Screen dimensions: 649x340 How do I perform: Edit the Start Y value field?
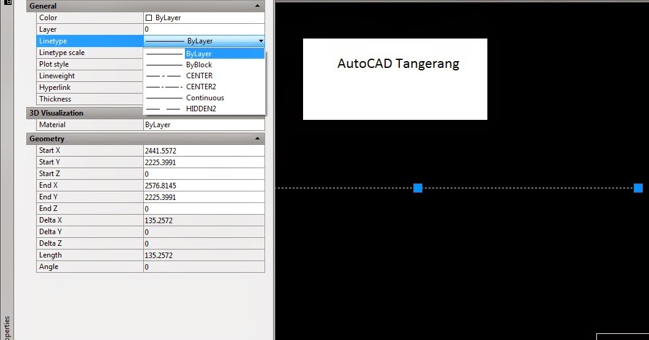coord(204,162)
